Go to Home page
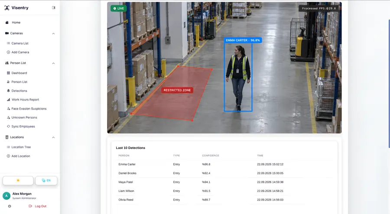This screenshot has width=390, height=214. 16,23
